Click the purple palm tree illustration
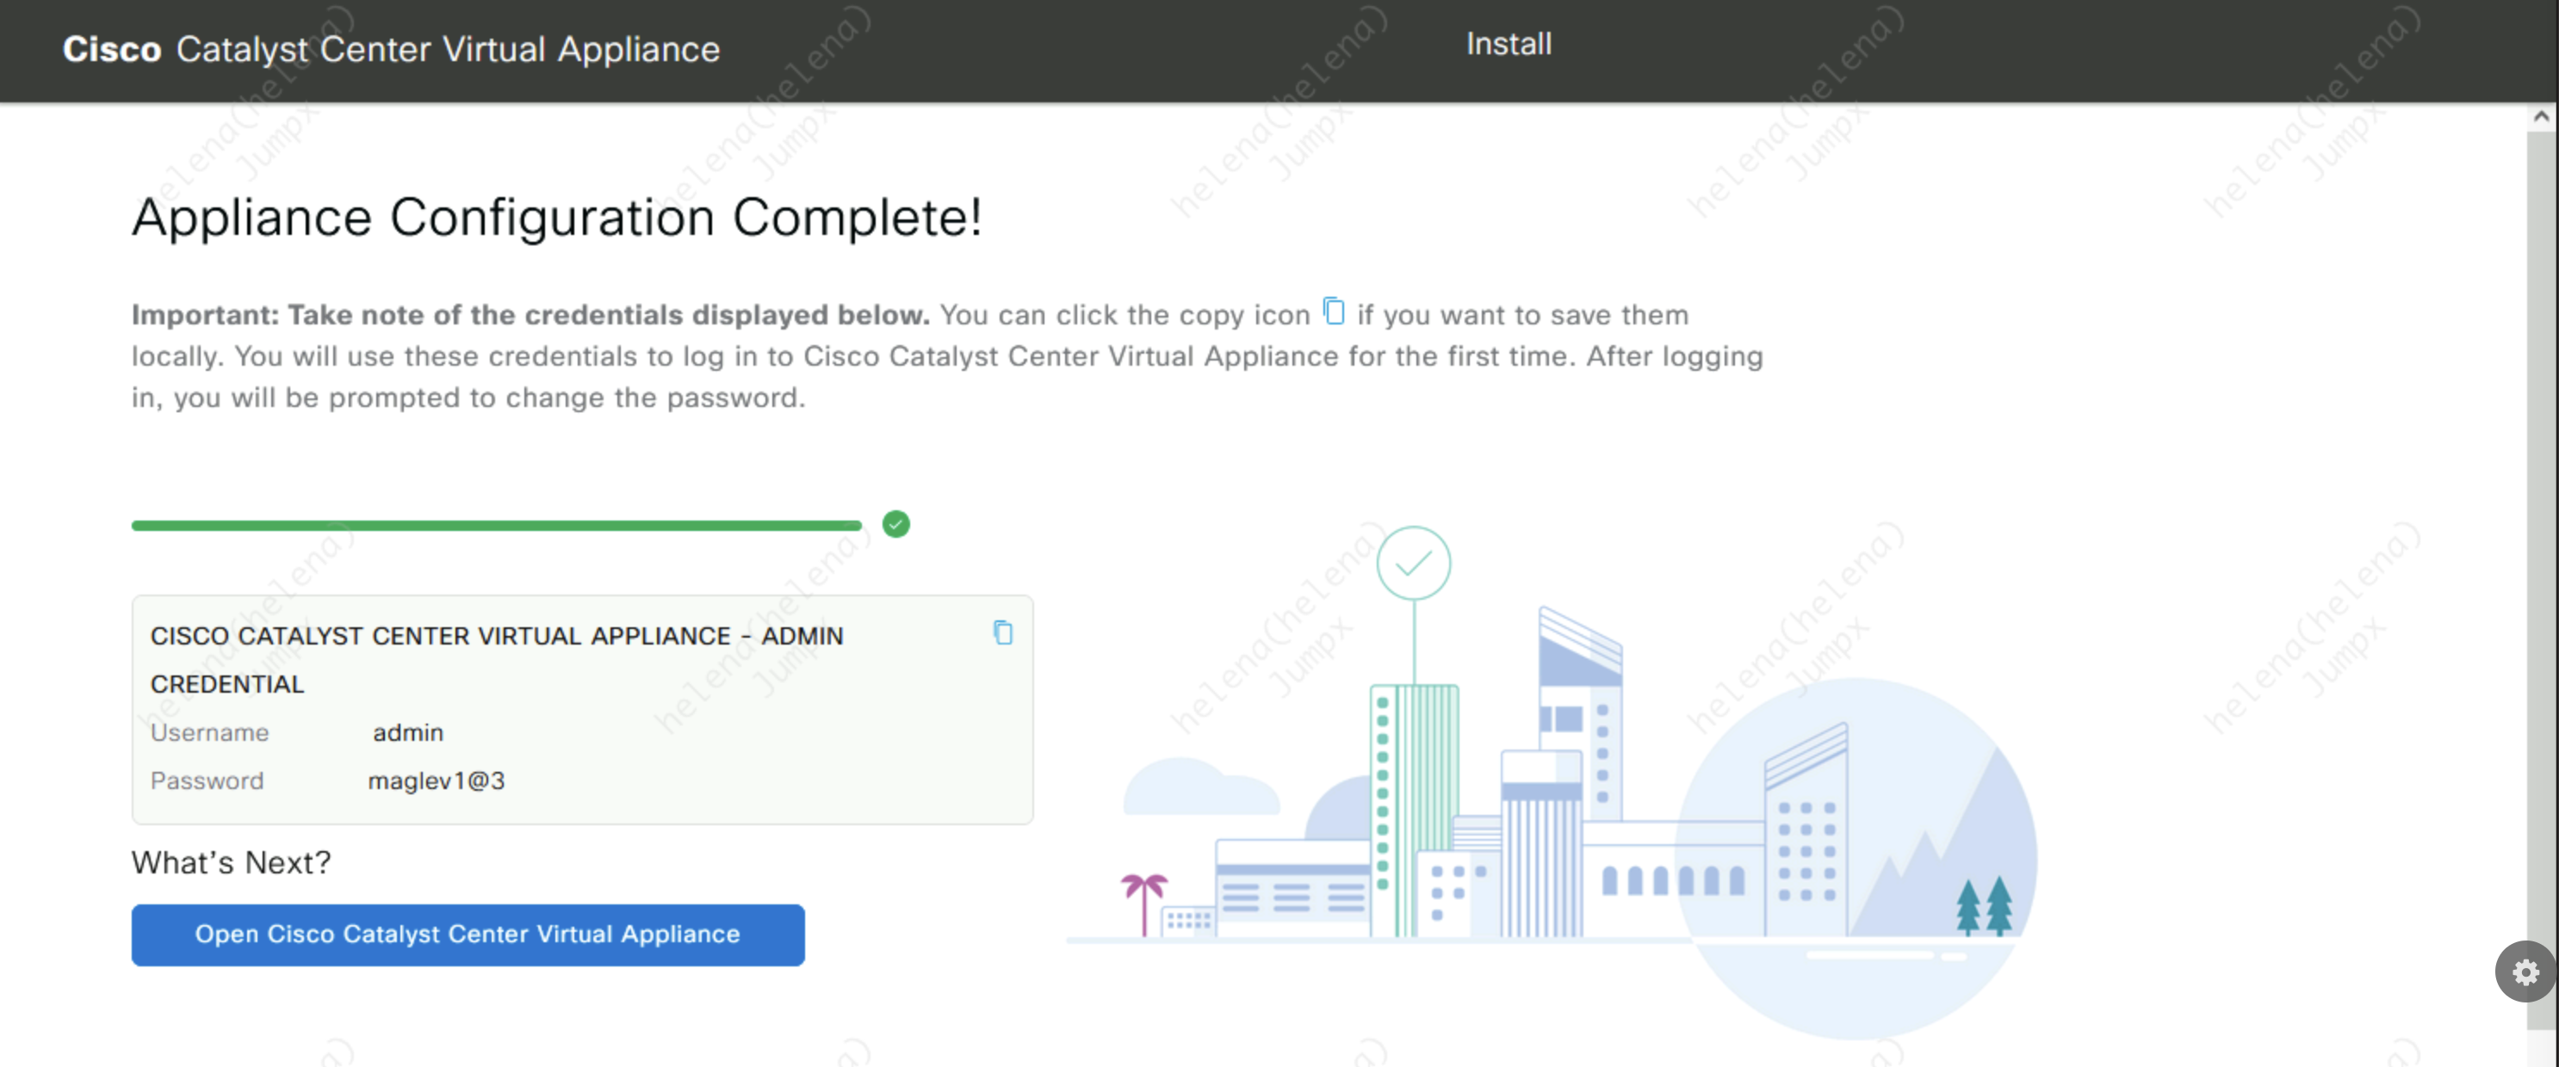Screen dimensions: 2559x1067 pos(1143,899)
